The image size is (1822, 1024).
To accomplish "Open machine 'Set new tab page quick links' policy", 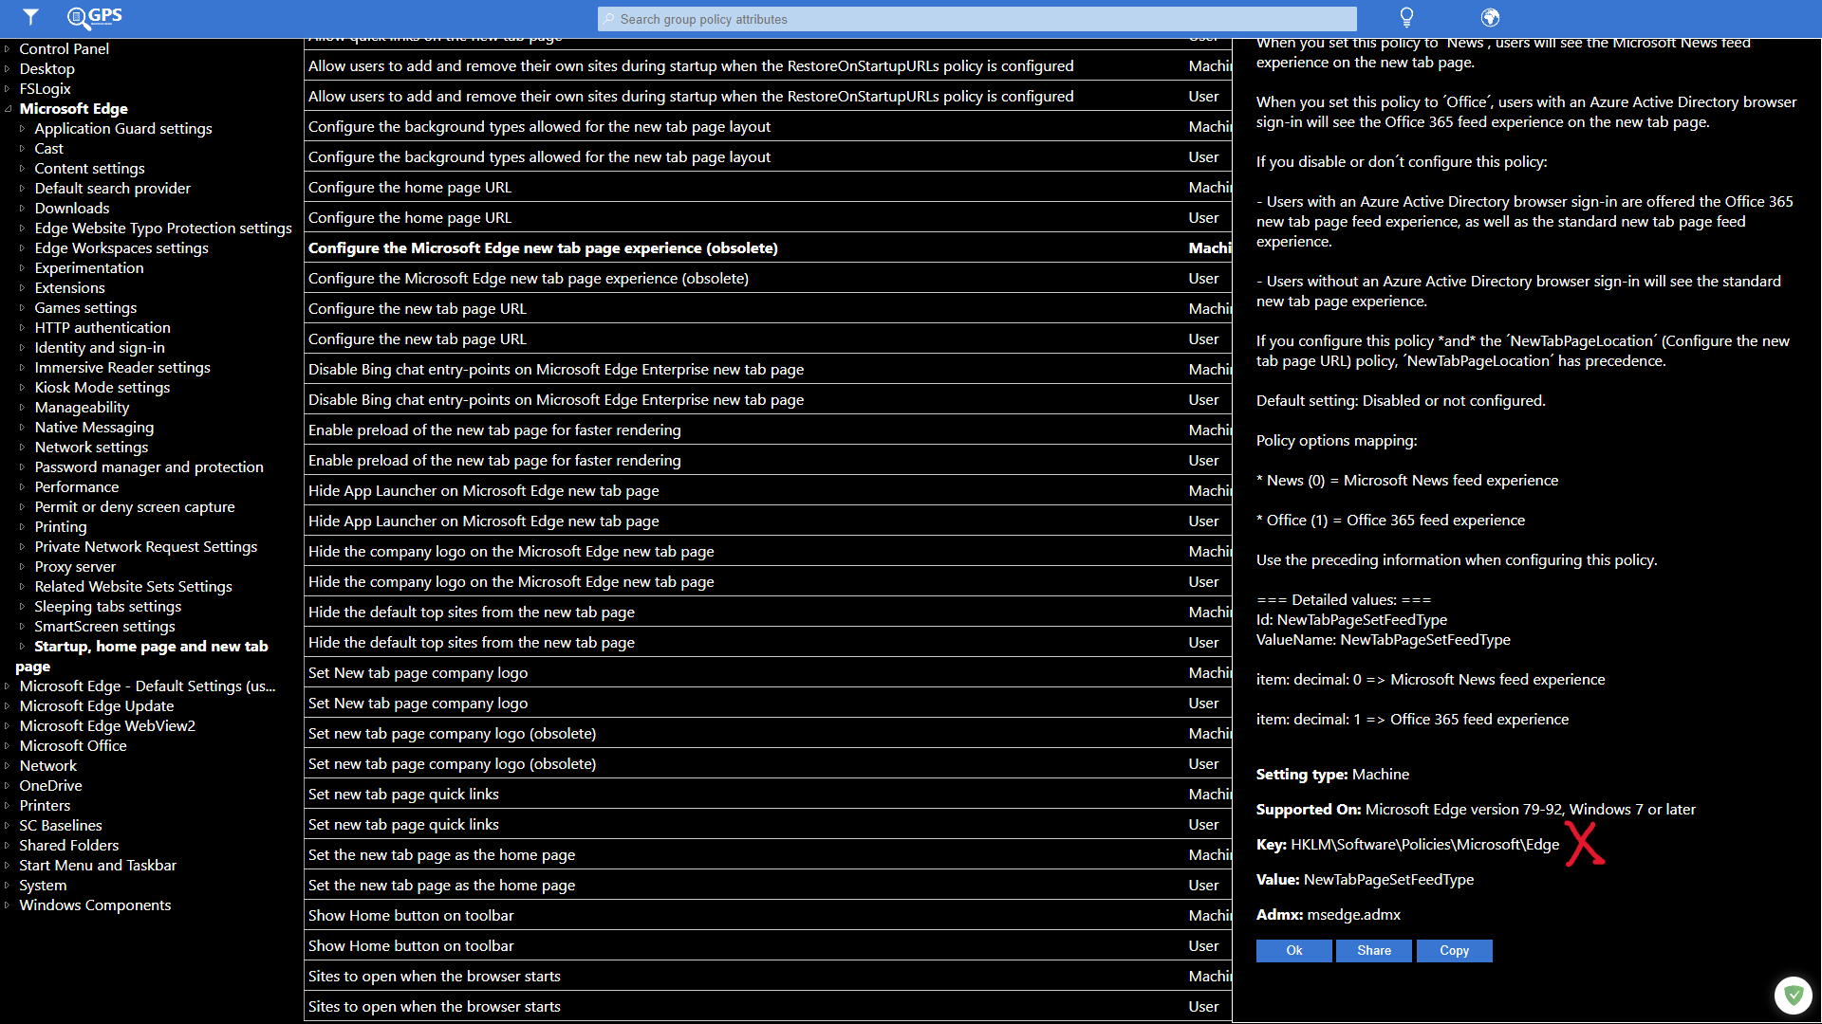I will [403, 794].
